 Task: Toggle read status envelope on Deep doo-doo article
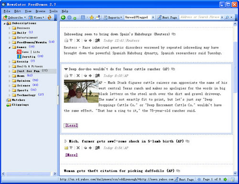tap(66, 76)
